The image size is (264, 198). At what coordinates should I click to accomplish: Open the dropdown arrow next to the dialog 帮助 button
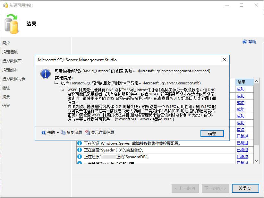coord(58,133)
